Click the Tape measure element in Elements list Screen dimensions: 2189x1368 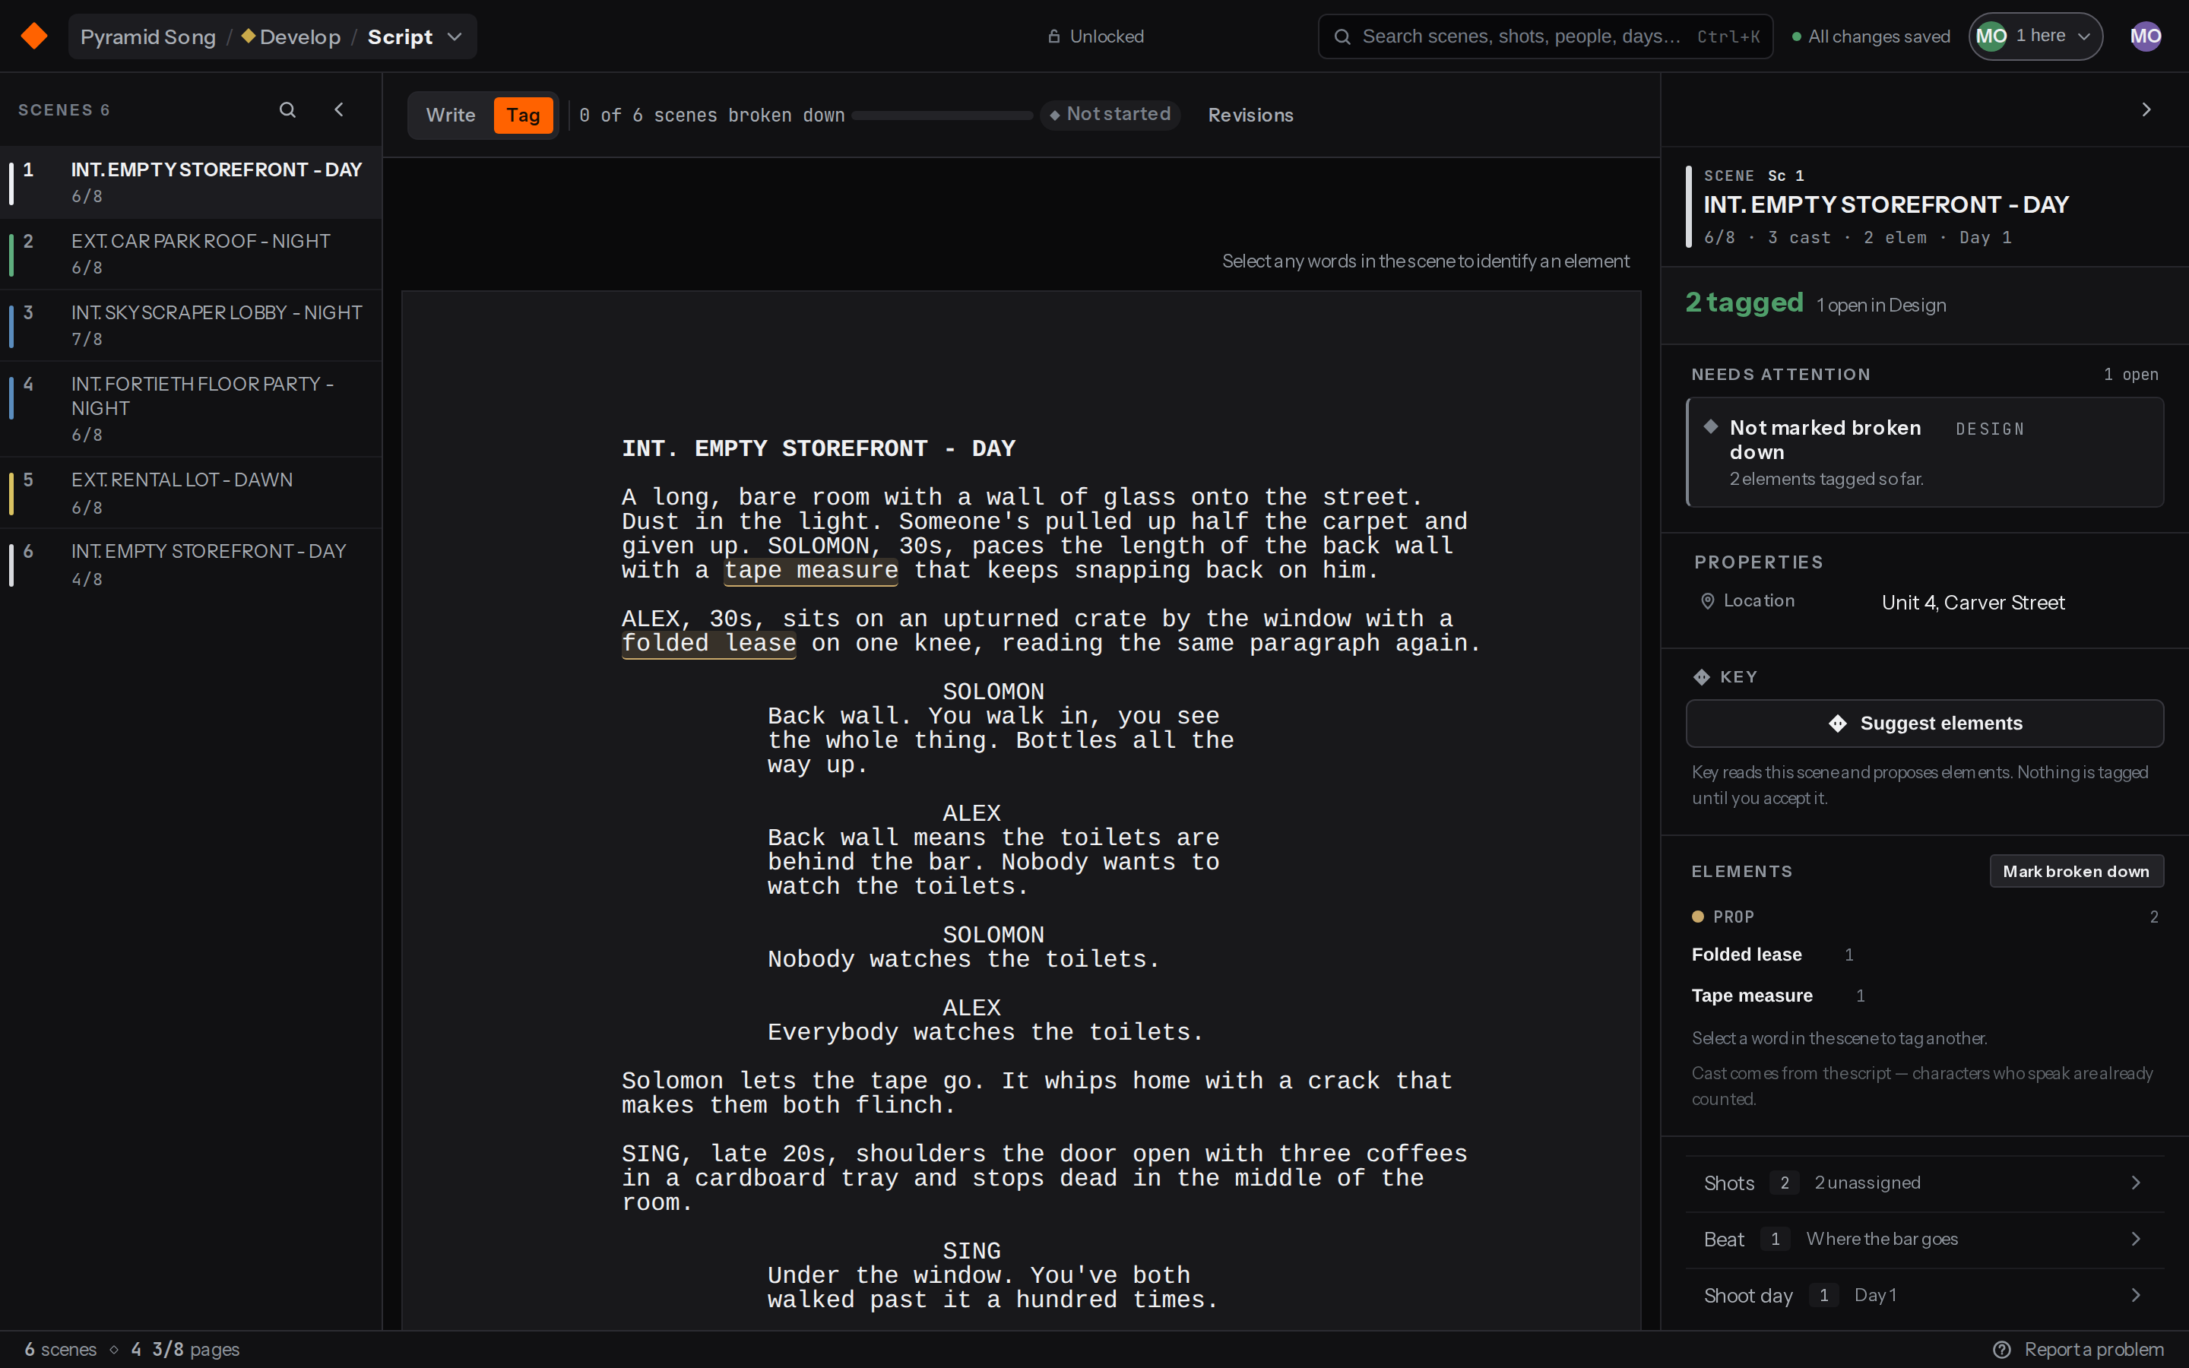point(1751,996)
